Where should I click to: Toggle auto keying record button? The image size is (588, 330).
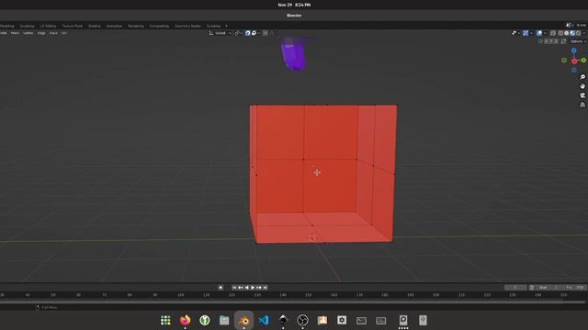pyautogui.click(x=220, y=287)
